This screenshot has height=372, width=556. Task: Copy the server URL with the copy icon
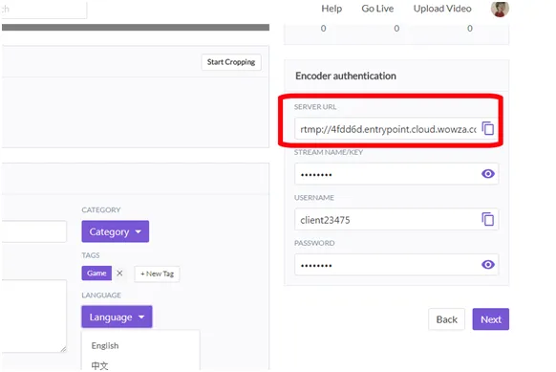[488, 128]
